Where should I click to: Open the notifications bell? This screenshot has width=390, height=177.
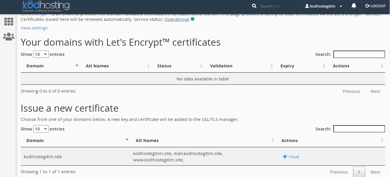click(354, 6)
